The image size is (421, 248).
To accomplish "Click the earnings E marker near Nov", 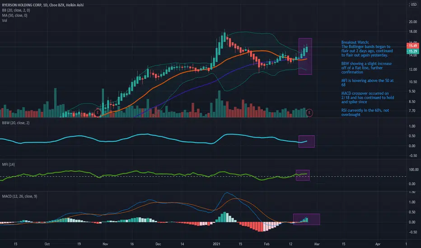I will click(x=98, y=113).
